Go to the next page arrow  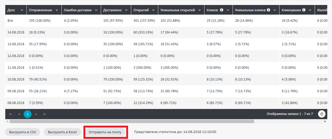coord(36,114)
